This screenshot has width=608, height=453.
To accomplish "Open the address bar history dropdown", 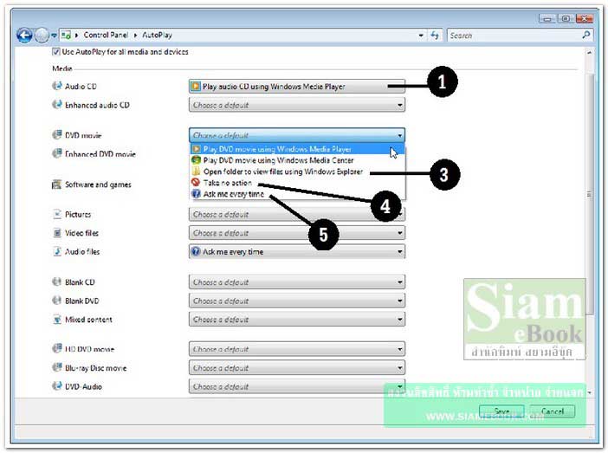I will pos(421,36).
